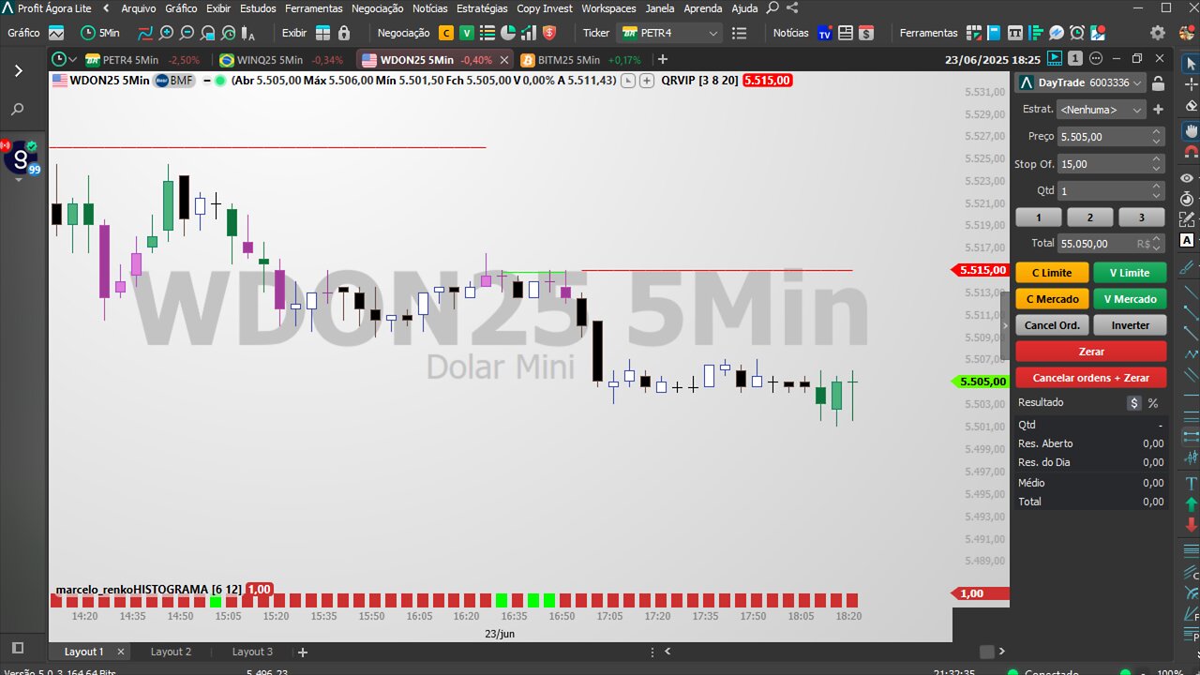Increase the Preço value with stepper
1200x675 pixels.
pyautogui.click(x=1157, y=132)
